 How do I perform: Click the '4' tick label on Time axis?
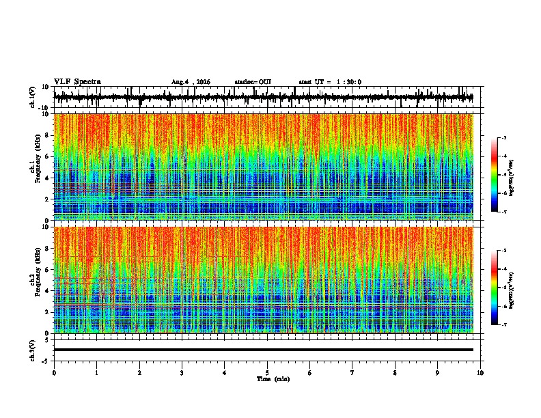tap(225, 373)
